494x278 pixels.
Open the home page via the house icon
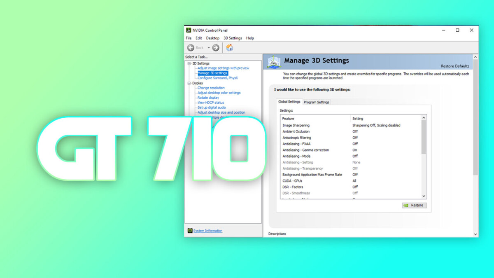[x=230, y=47]
